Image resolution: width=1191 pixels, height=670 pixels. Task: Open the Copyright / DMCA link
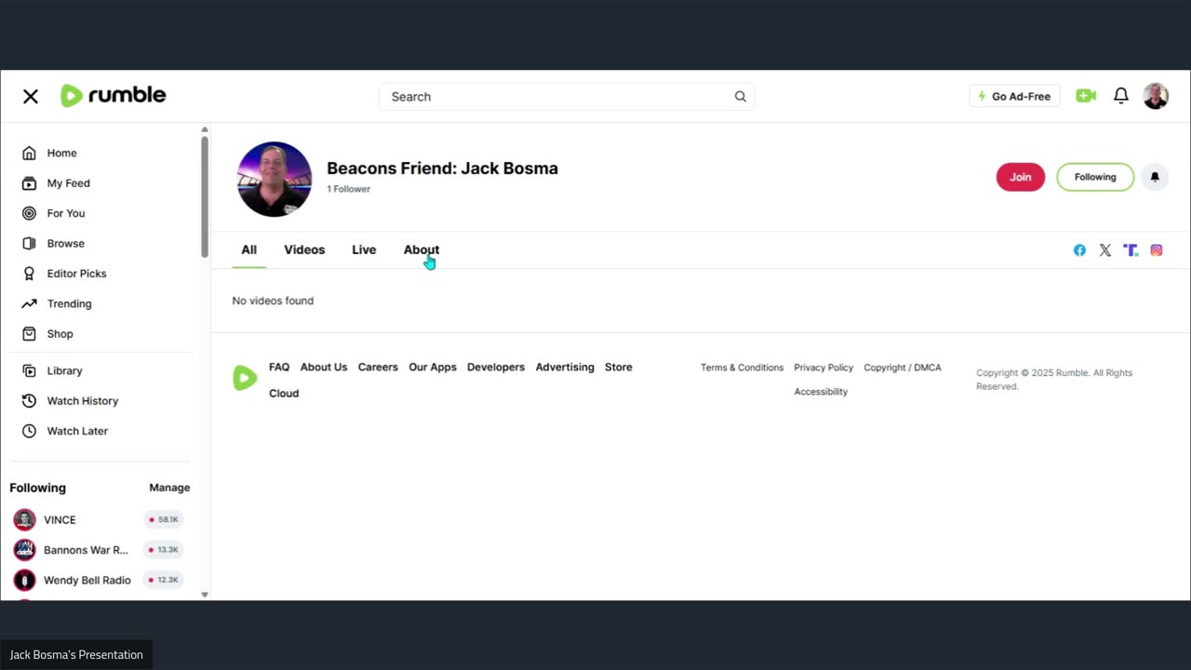[x=903, y=368]
